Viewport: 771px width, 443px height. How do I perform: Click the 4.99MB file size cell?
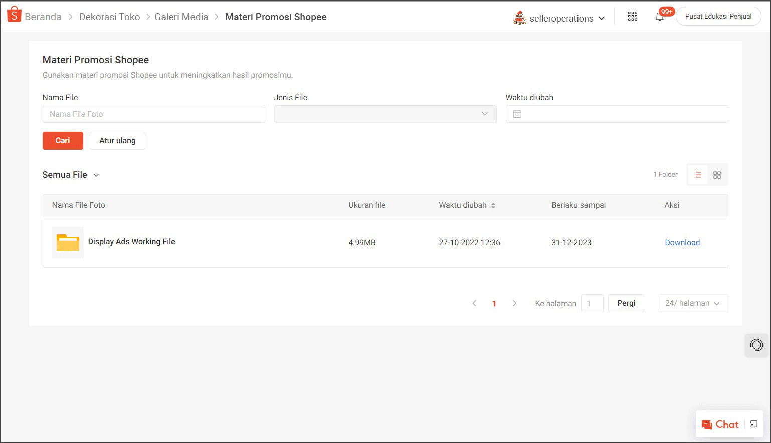pyautogui.click(x=362, y=243)
